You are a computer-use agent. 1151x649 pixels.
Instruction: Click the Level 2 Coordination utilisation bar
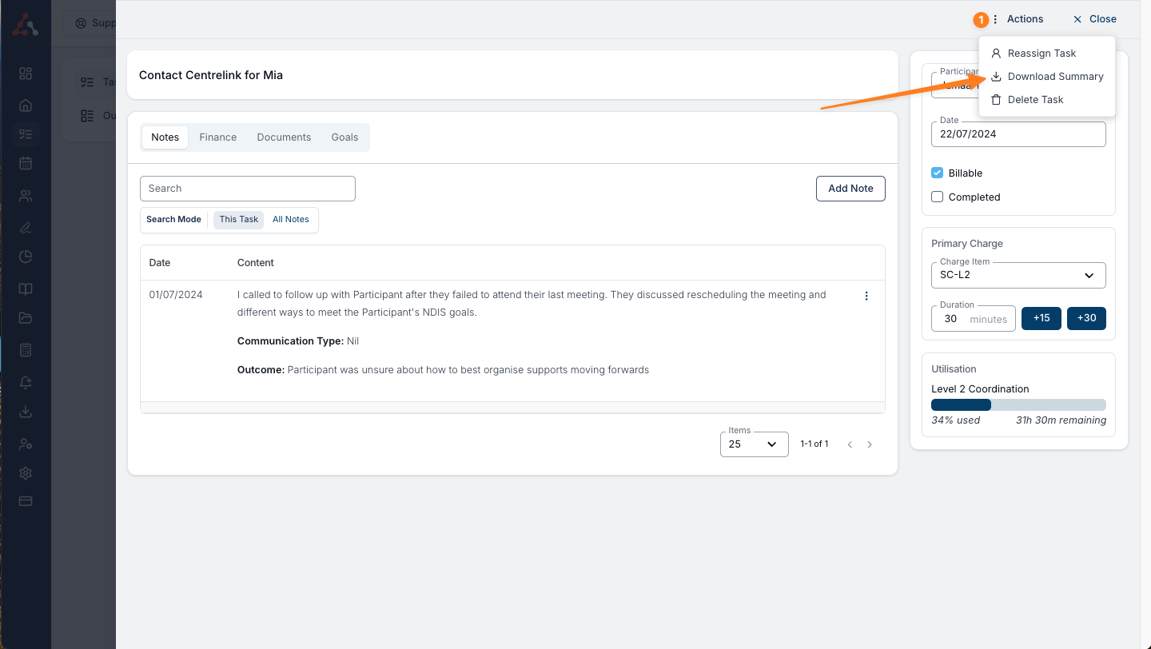(1018, 405)
